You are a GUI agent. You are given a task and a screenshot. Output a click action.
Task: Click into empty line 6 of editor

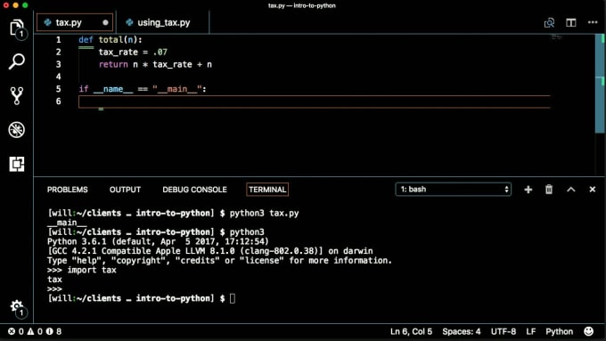coord(315,101)
